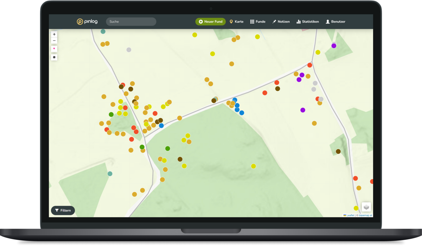
Task: Zoom in on the map
Action: pyautogui.click(x=54, y=34)
